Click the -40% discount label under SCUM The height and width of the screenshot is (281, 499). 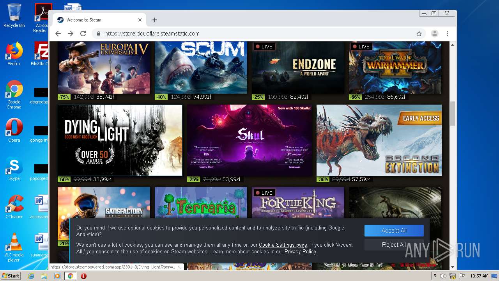point(161,97)
